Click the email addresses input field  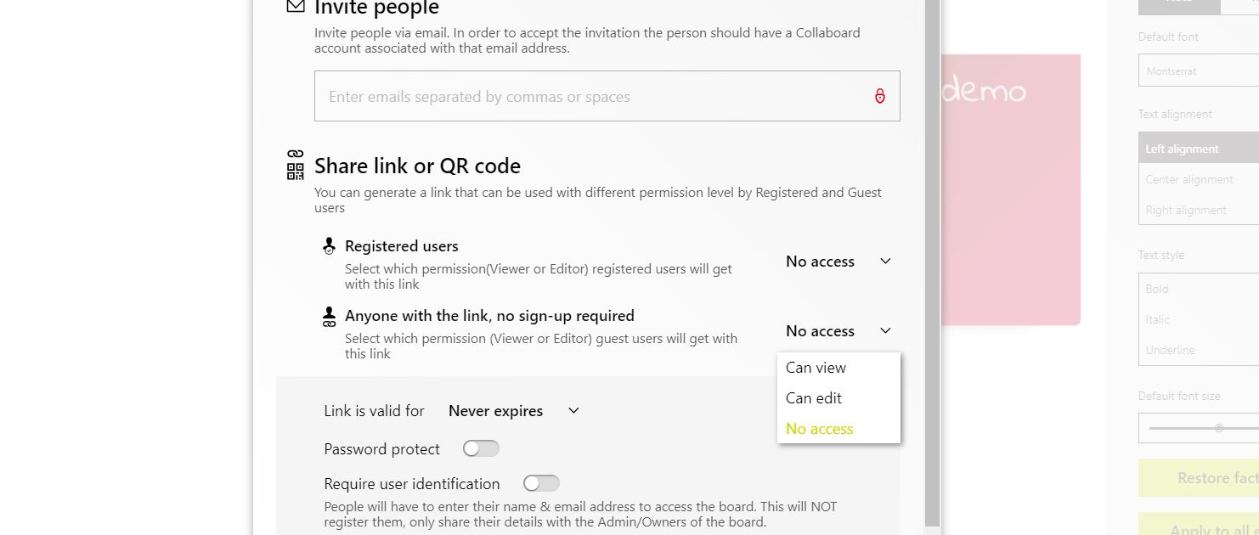[607, 96]
